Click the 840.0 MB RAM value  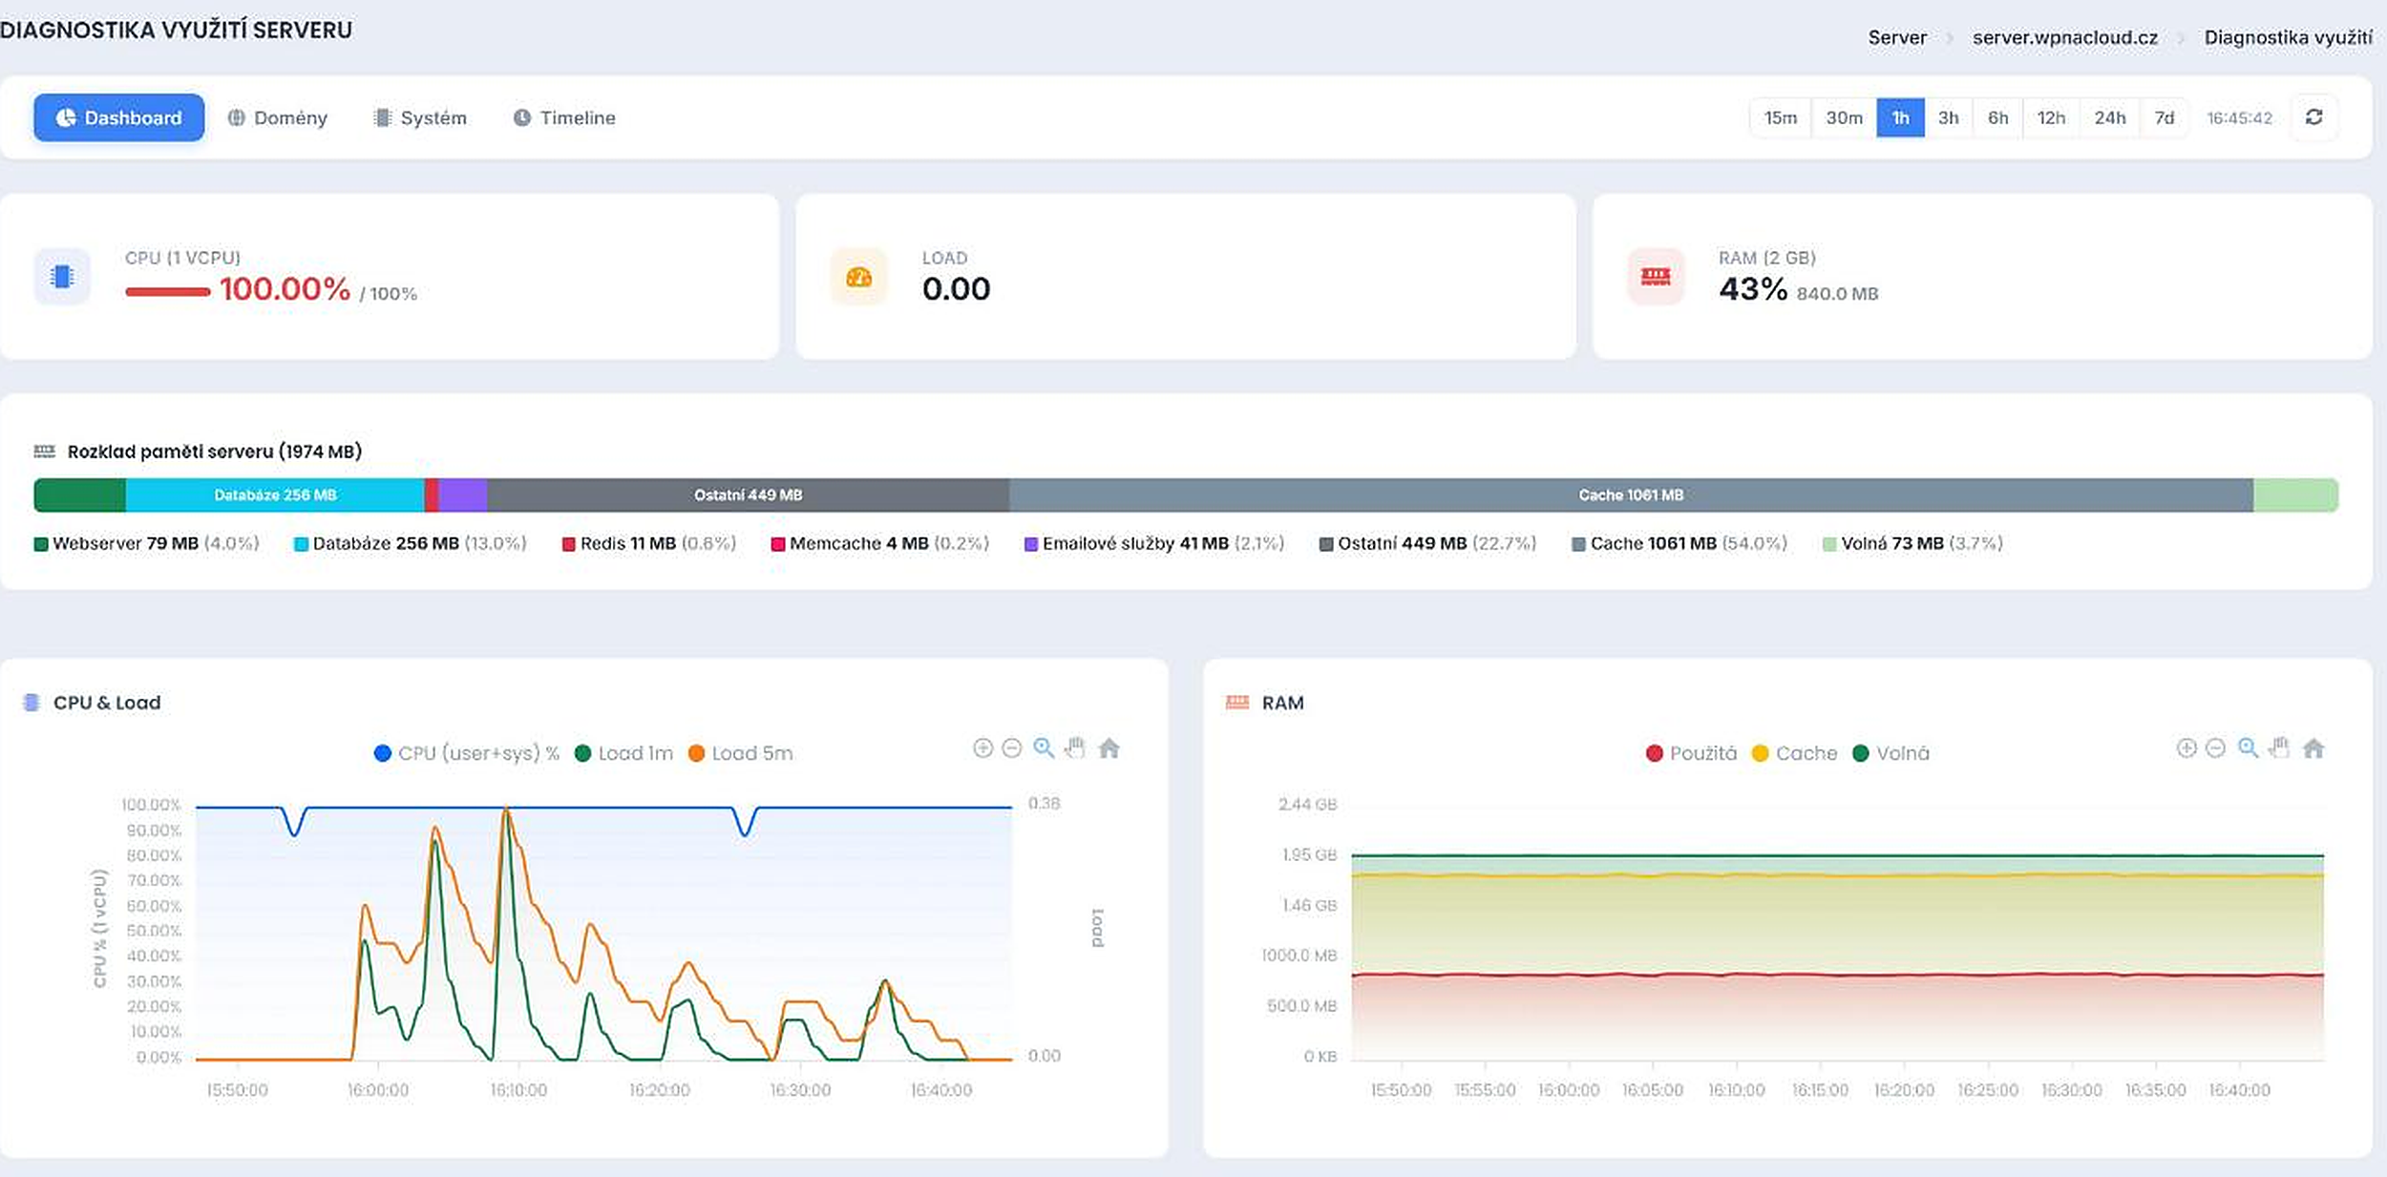pyautogui.click(x=1837, y=294)
